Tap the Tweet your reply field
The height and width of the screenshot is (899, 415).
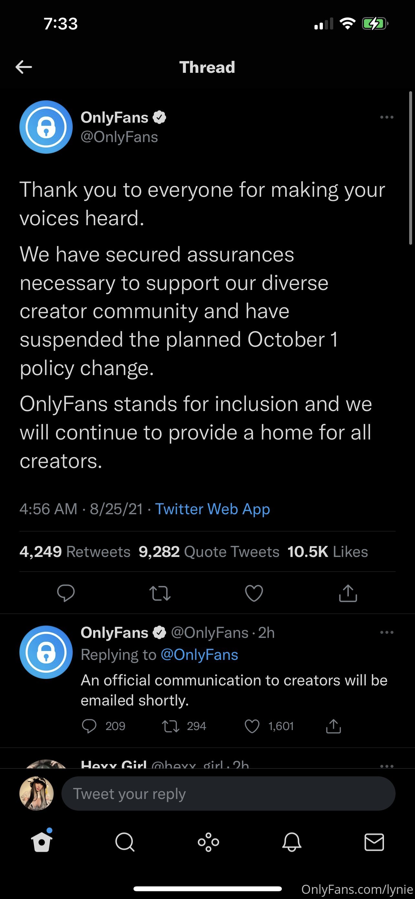[228, 794]
